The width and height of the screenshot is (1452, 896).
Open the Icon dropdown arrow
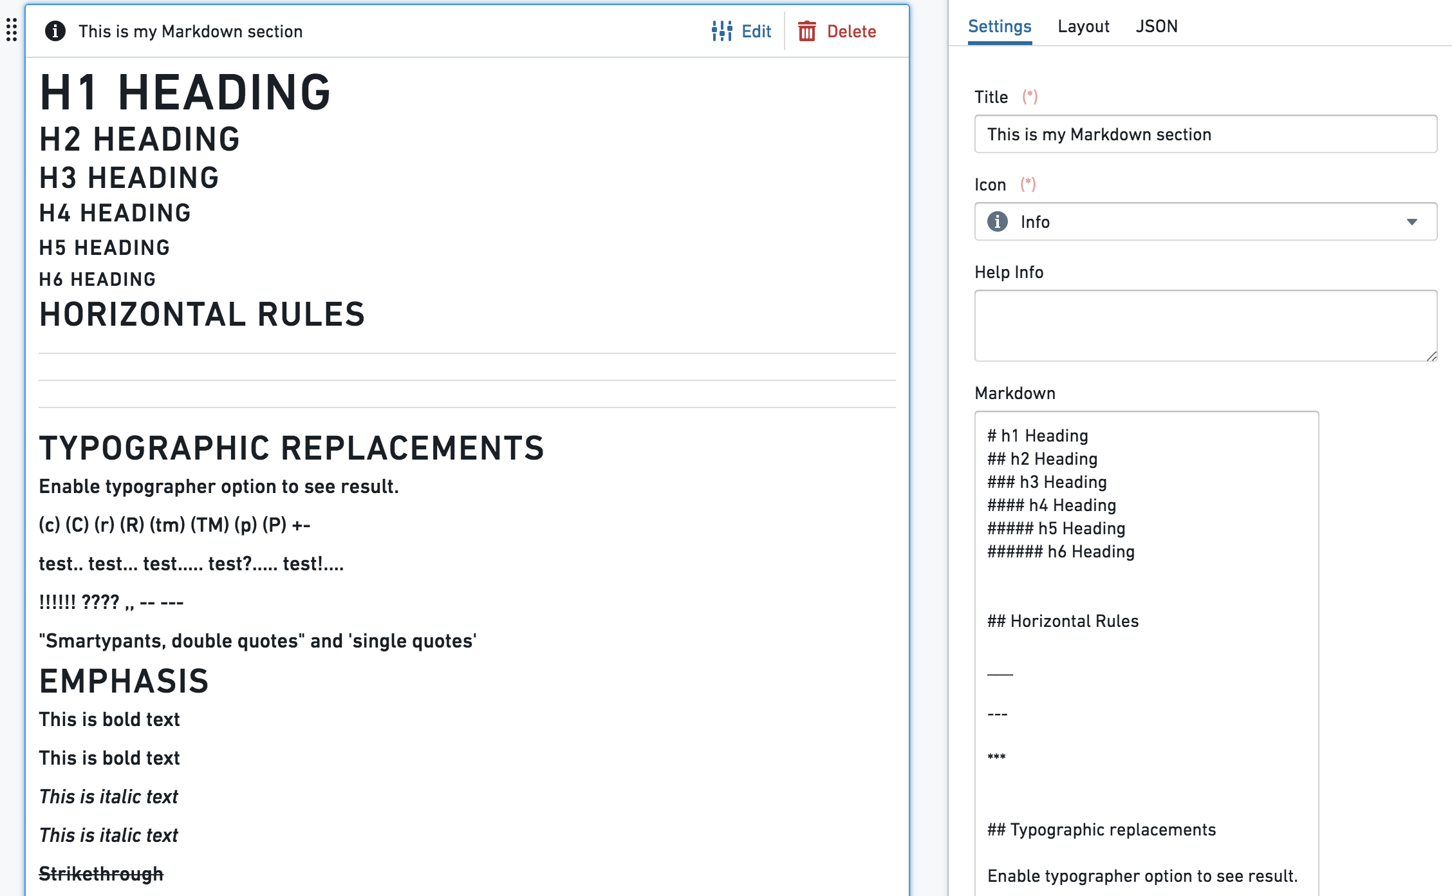(x=1412, y=221)
